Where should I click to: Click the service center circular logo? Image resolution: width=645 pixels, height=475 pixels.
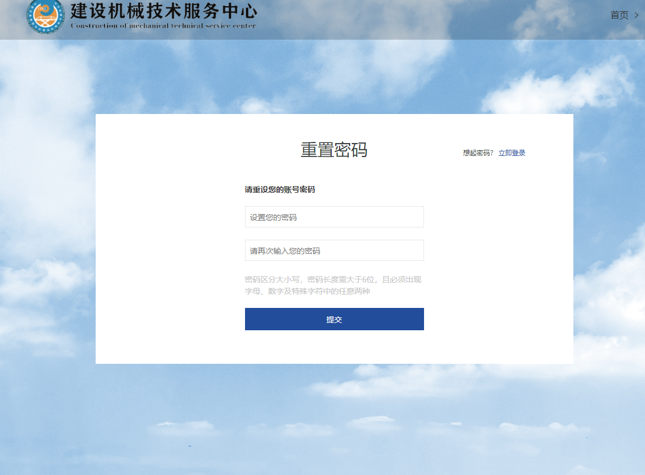click(45, 16)
